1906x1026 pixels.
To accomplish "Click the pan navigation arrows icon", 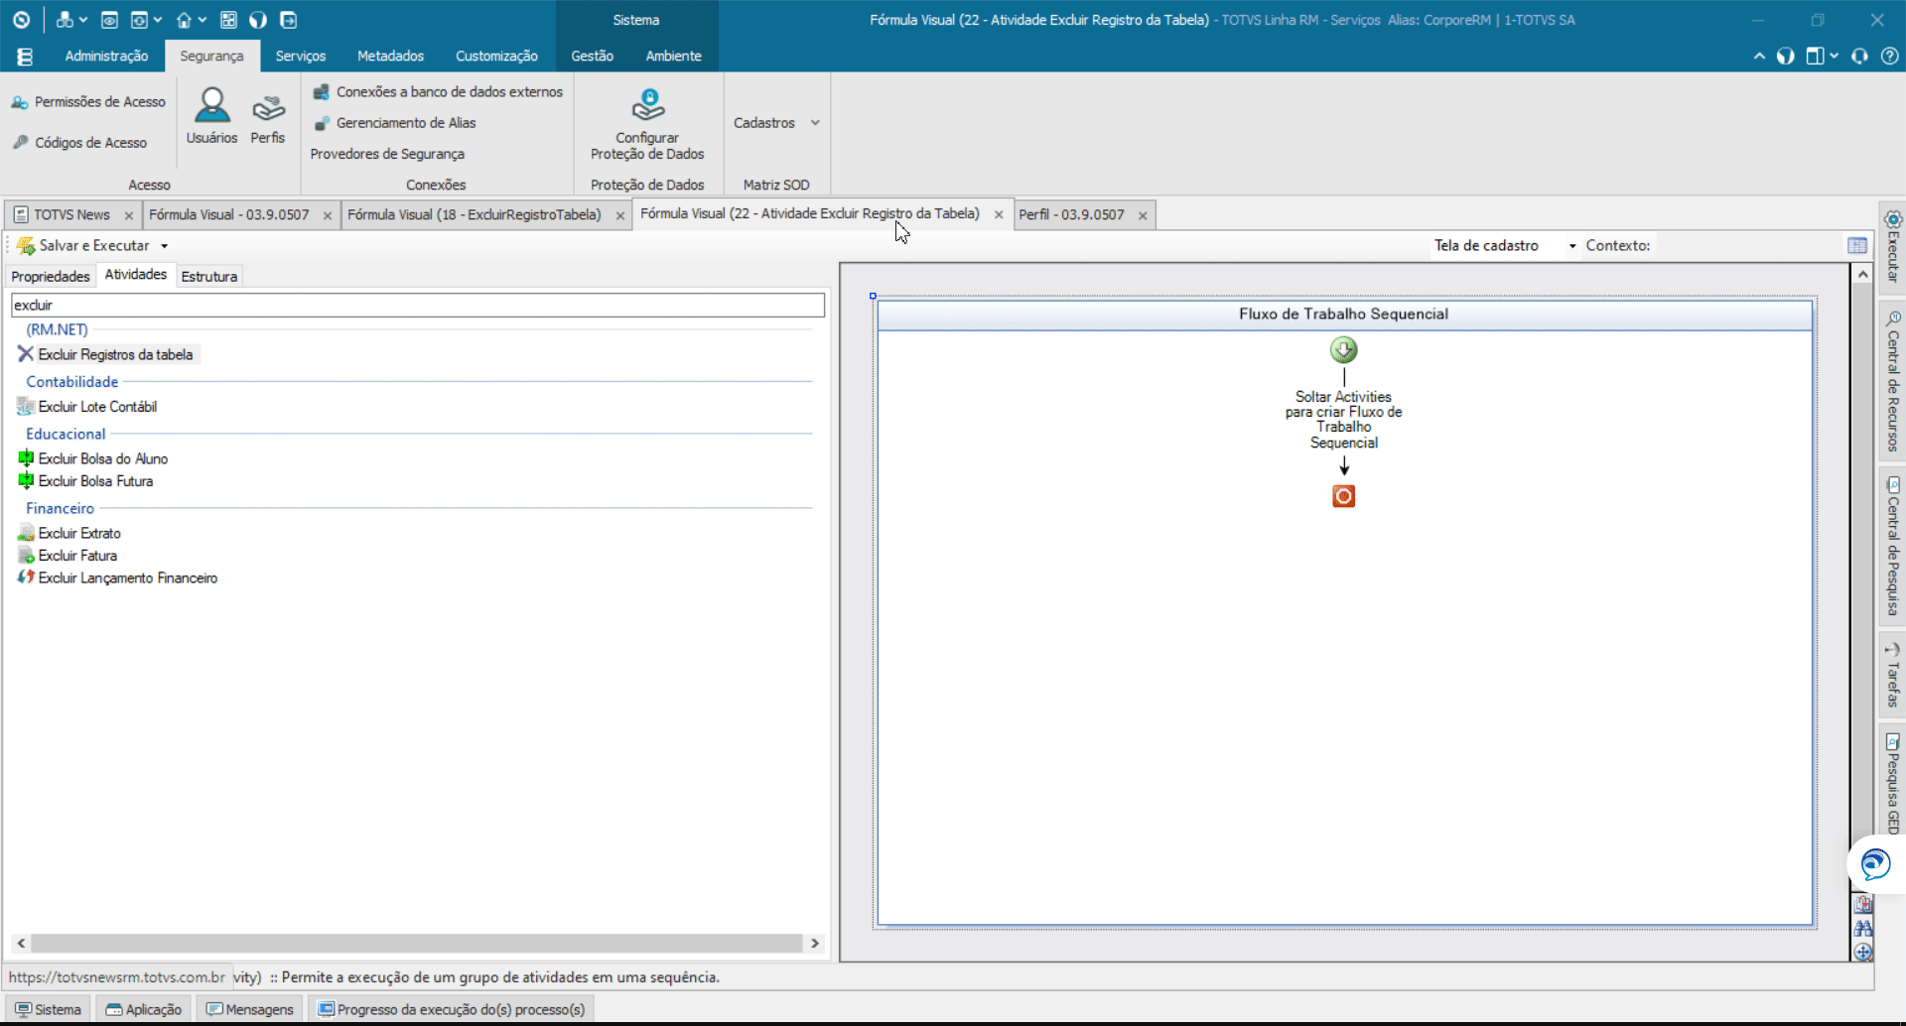I will tap(1863, 952).
